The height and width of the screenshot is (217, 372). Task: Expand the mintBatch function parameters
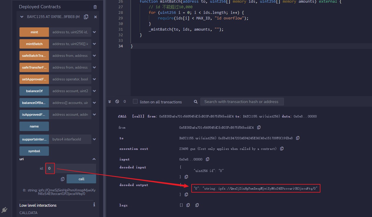94,44
